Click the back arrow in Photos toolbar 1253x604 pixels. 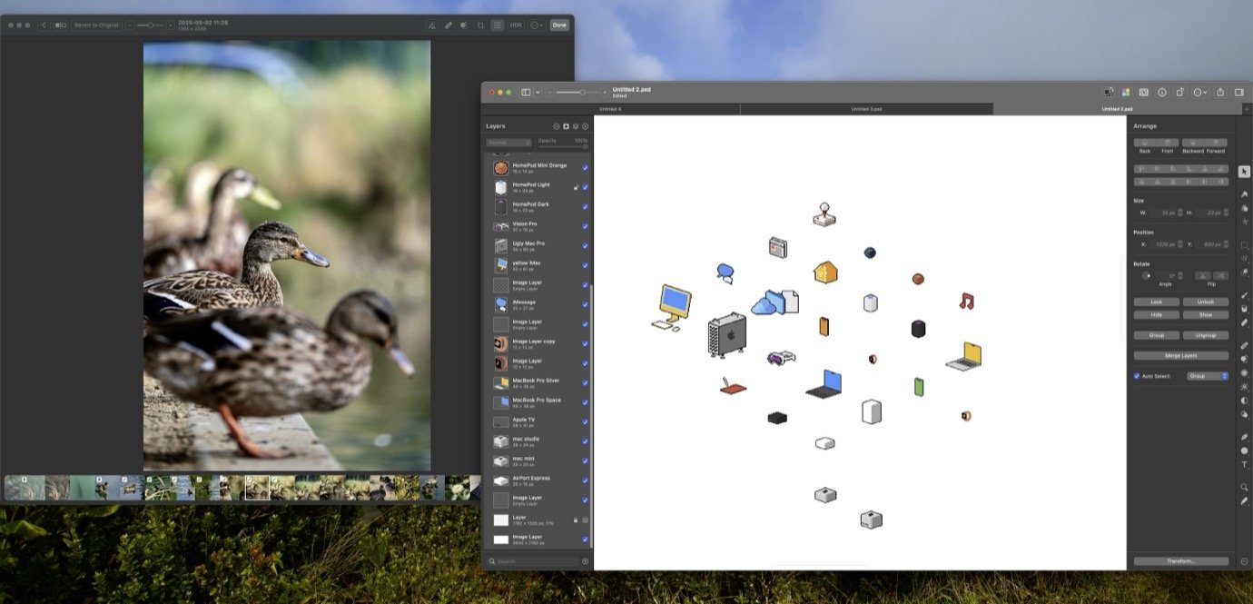click(x=44, y=25)
